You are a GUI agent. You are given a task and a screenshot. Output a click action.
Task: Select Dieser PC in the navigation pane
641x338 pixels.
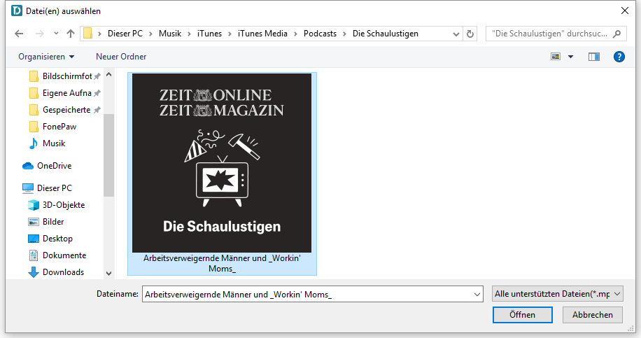point(47,188)
